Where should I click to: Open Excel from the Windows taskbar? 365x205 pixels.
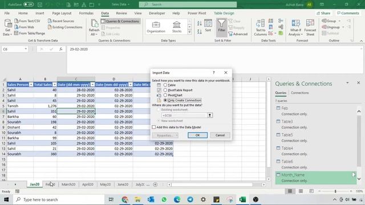(x=242, y=199)
